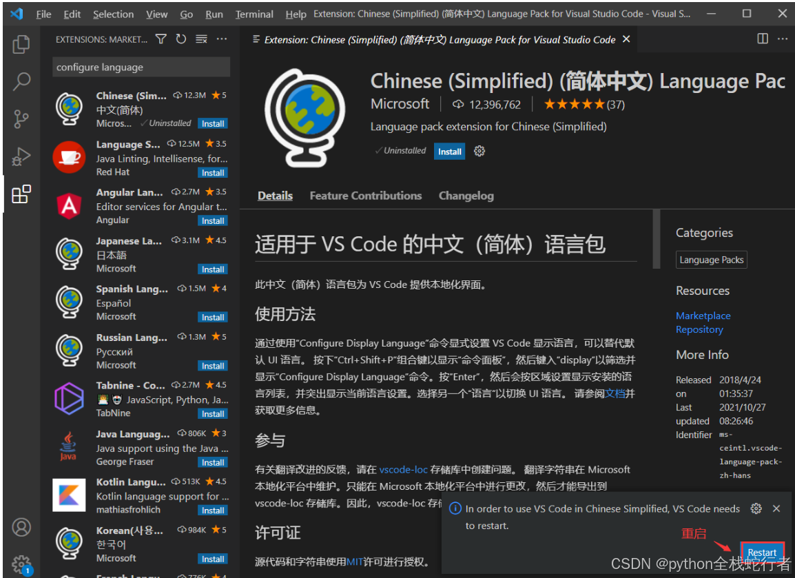The width and height of the screenshot is (795, 578).
Task: Open the Source Control view
Action: point(21,118)
